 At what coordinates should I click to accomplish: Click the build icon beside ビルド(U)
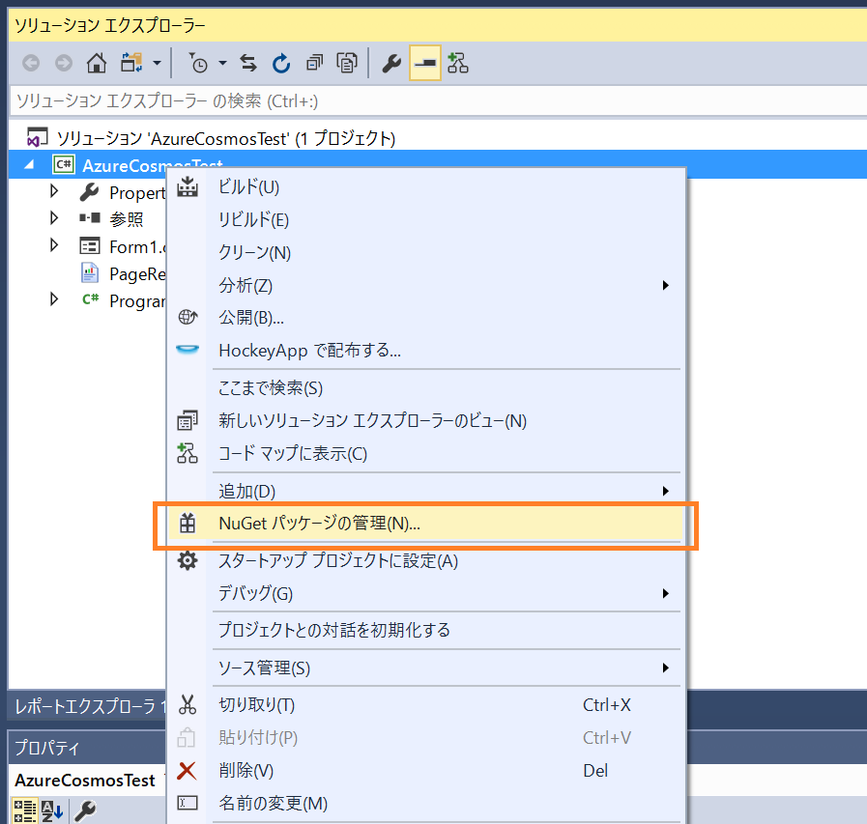[x=188, y=186]
